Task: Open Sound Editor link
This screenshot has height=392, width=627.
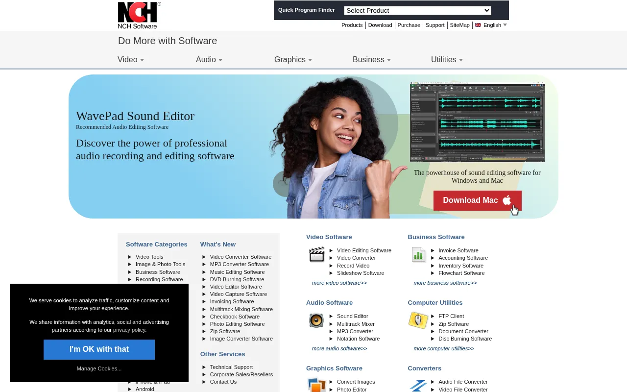Action: pos(353,316)
